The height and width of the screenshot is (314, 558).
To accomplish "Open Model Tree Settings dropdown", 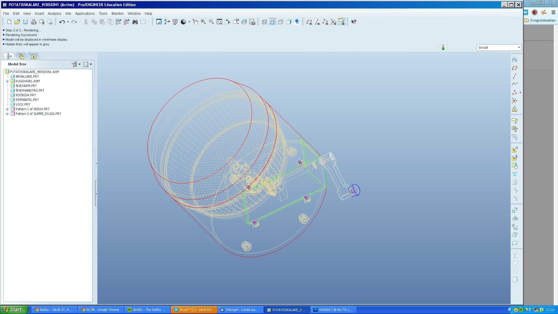I will tap(76, 64).
